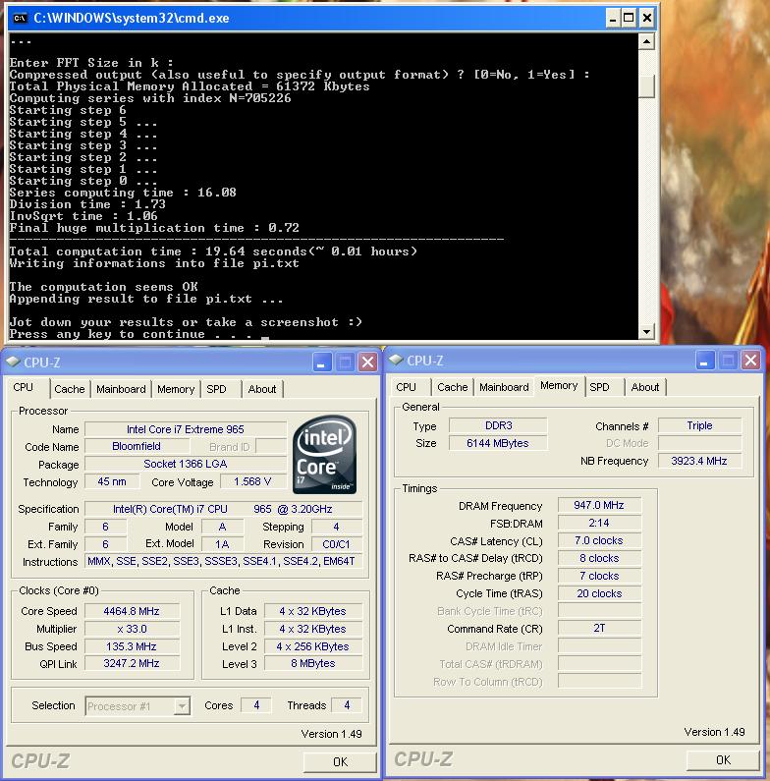This screenshot has height=781, width=770.
Task: Click the CAS# Latency value '7.0 clocks'
Action: (599, 540)
